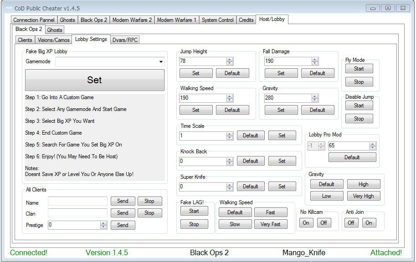Set the Fall Damage value
Viewport: 416px width, 262px height.
click(281, 73)
